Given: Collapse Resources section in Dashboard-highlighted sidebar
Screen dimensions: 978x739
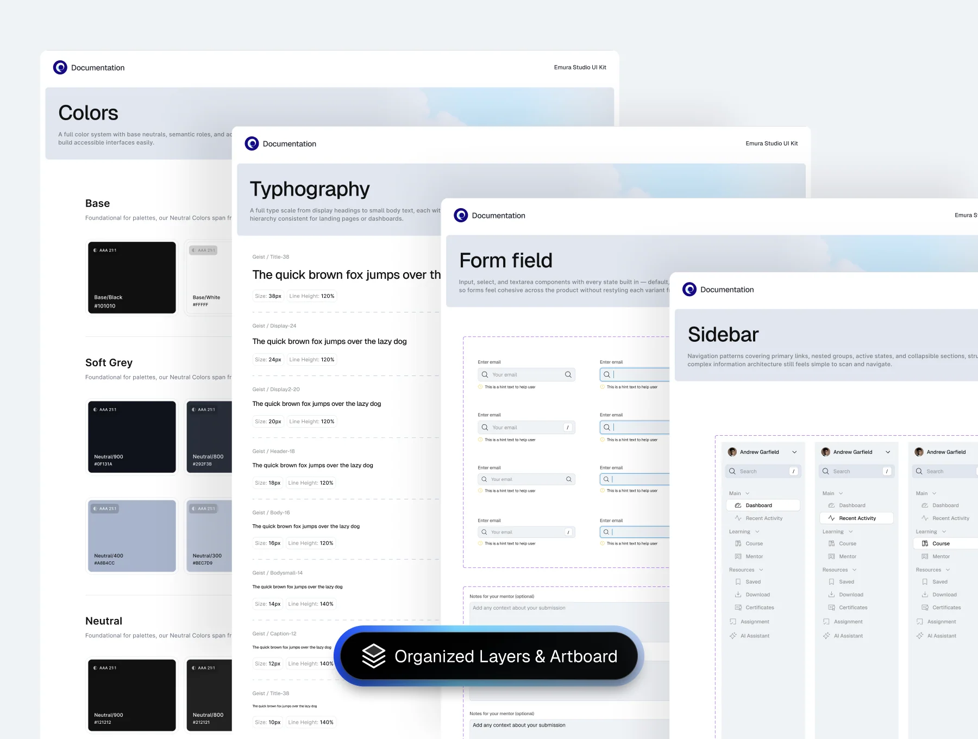Looking at the screenshot, I should point(761,570).
